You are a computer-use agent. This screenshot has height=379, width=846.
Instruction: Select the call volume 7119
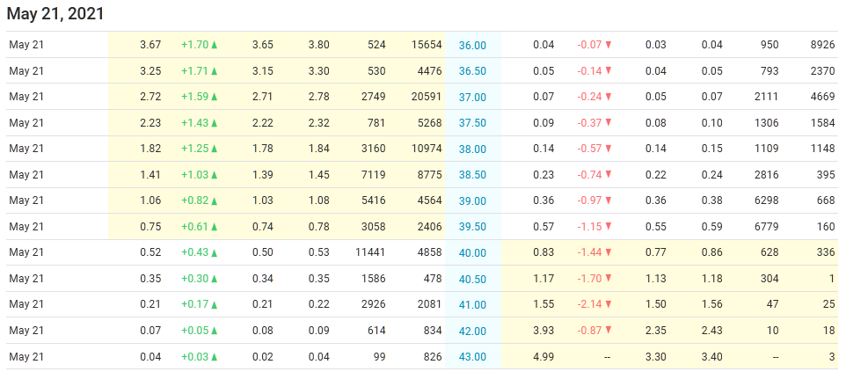(x=373, y=175)
